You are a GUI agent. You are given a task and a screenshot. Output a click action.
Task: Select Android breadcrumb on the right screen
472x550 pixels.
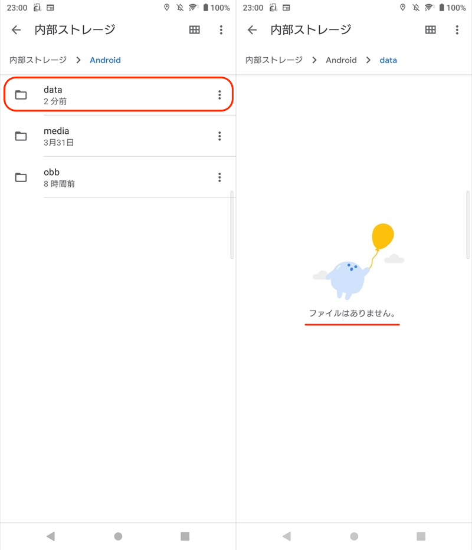[x=341, y=60]
